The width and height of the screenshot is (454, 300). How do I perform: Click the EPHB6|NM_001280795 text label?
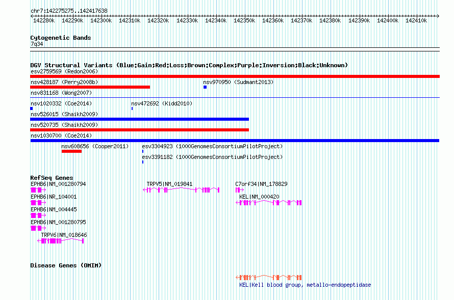point(58,222)
